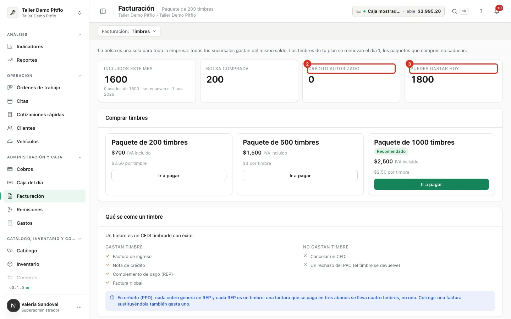Click the Citas calendar icon
This screenshot has height=319, width=511.
[x=10, y=101]
